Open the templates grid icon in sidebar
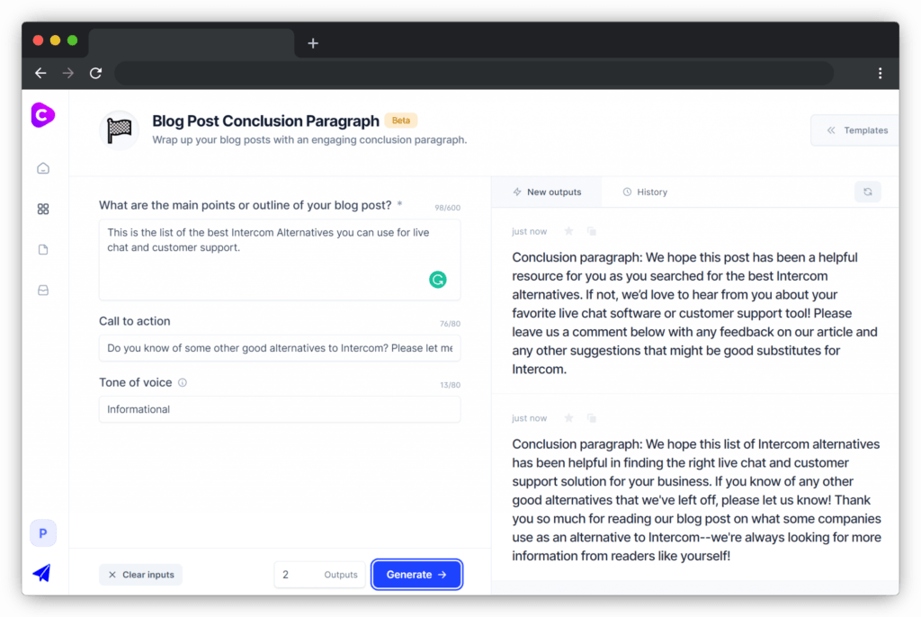 point(43,210)
